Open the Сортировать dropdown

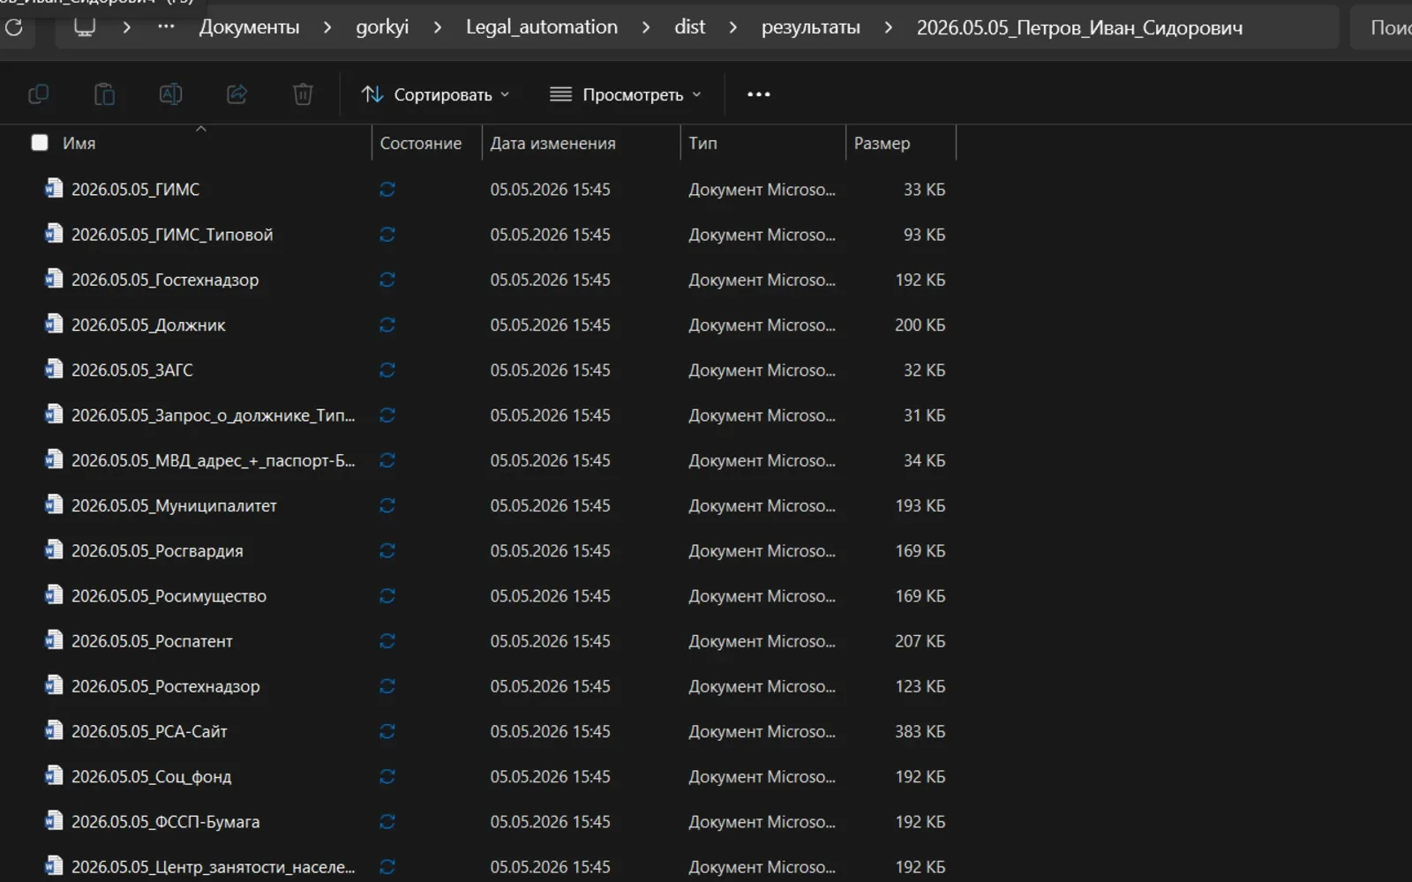pos(436,94)
